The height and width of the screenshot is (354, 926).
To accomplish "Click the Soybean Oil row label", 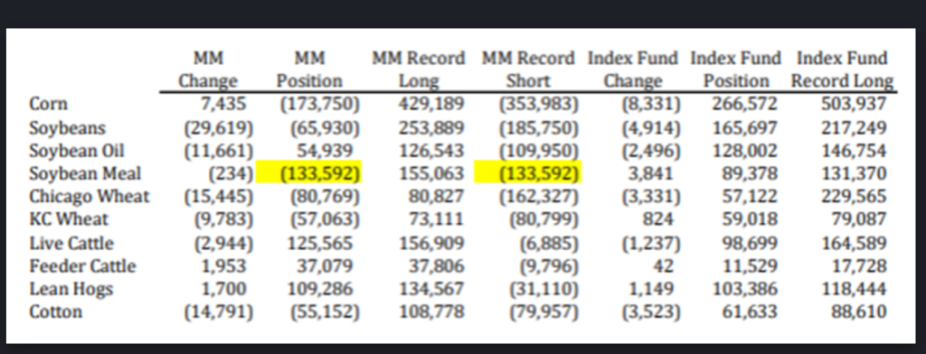I will pos(77,151).
